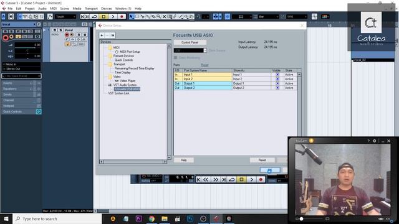Select the Range Selection tool
The image size is (399, 224).
[137, 17]
